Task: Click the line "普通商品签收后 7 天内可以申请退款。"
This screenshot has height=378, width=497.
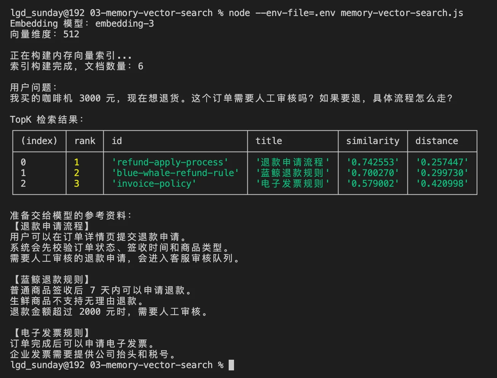Action: 101,290
